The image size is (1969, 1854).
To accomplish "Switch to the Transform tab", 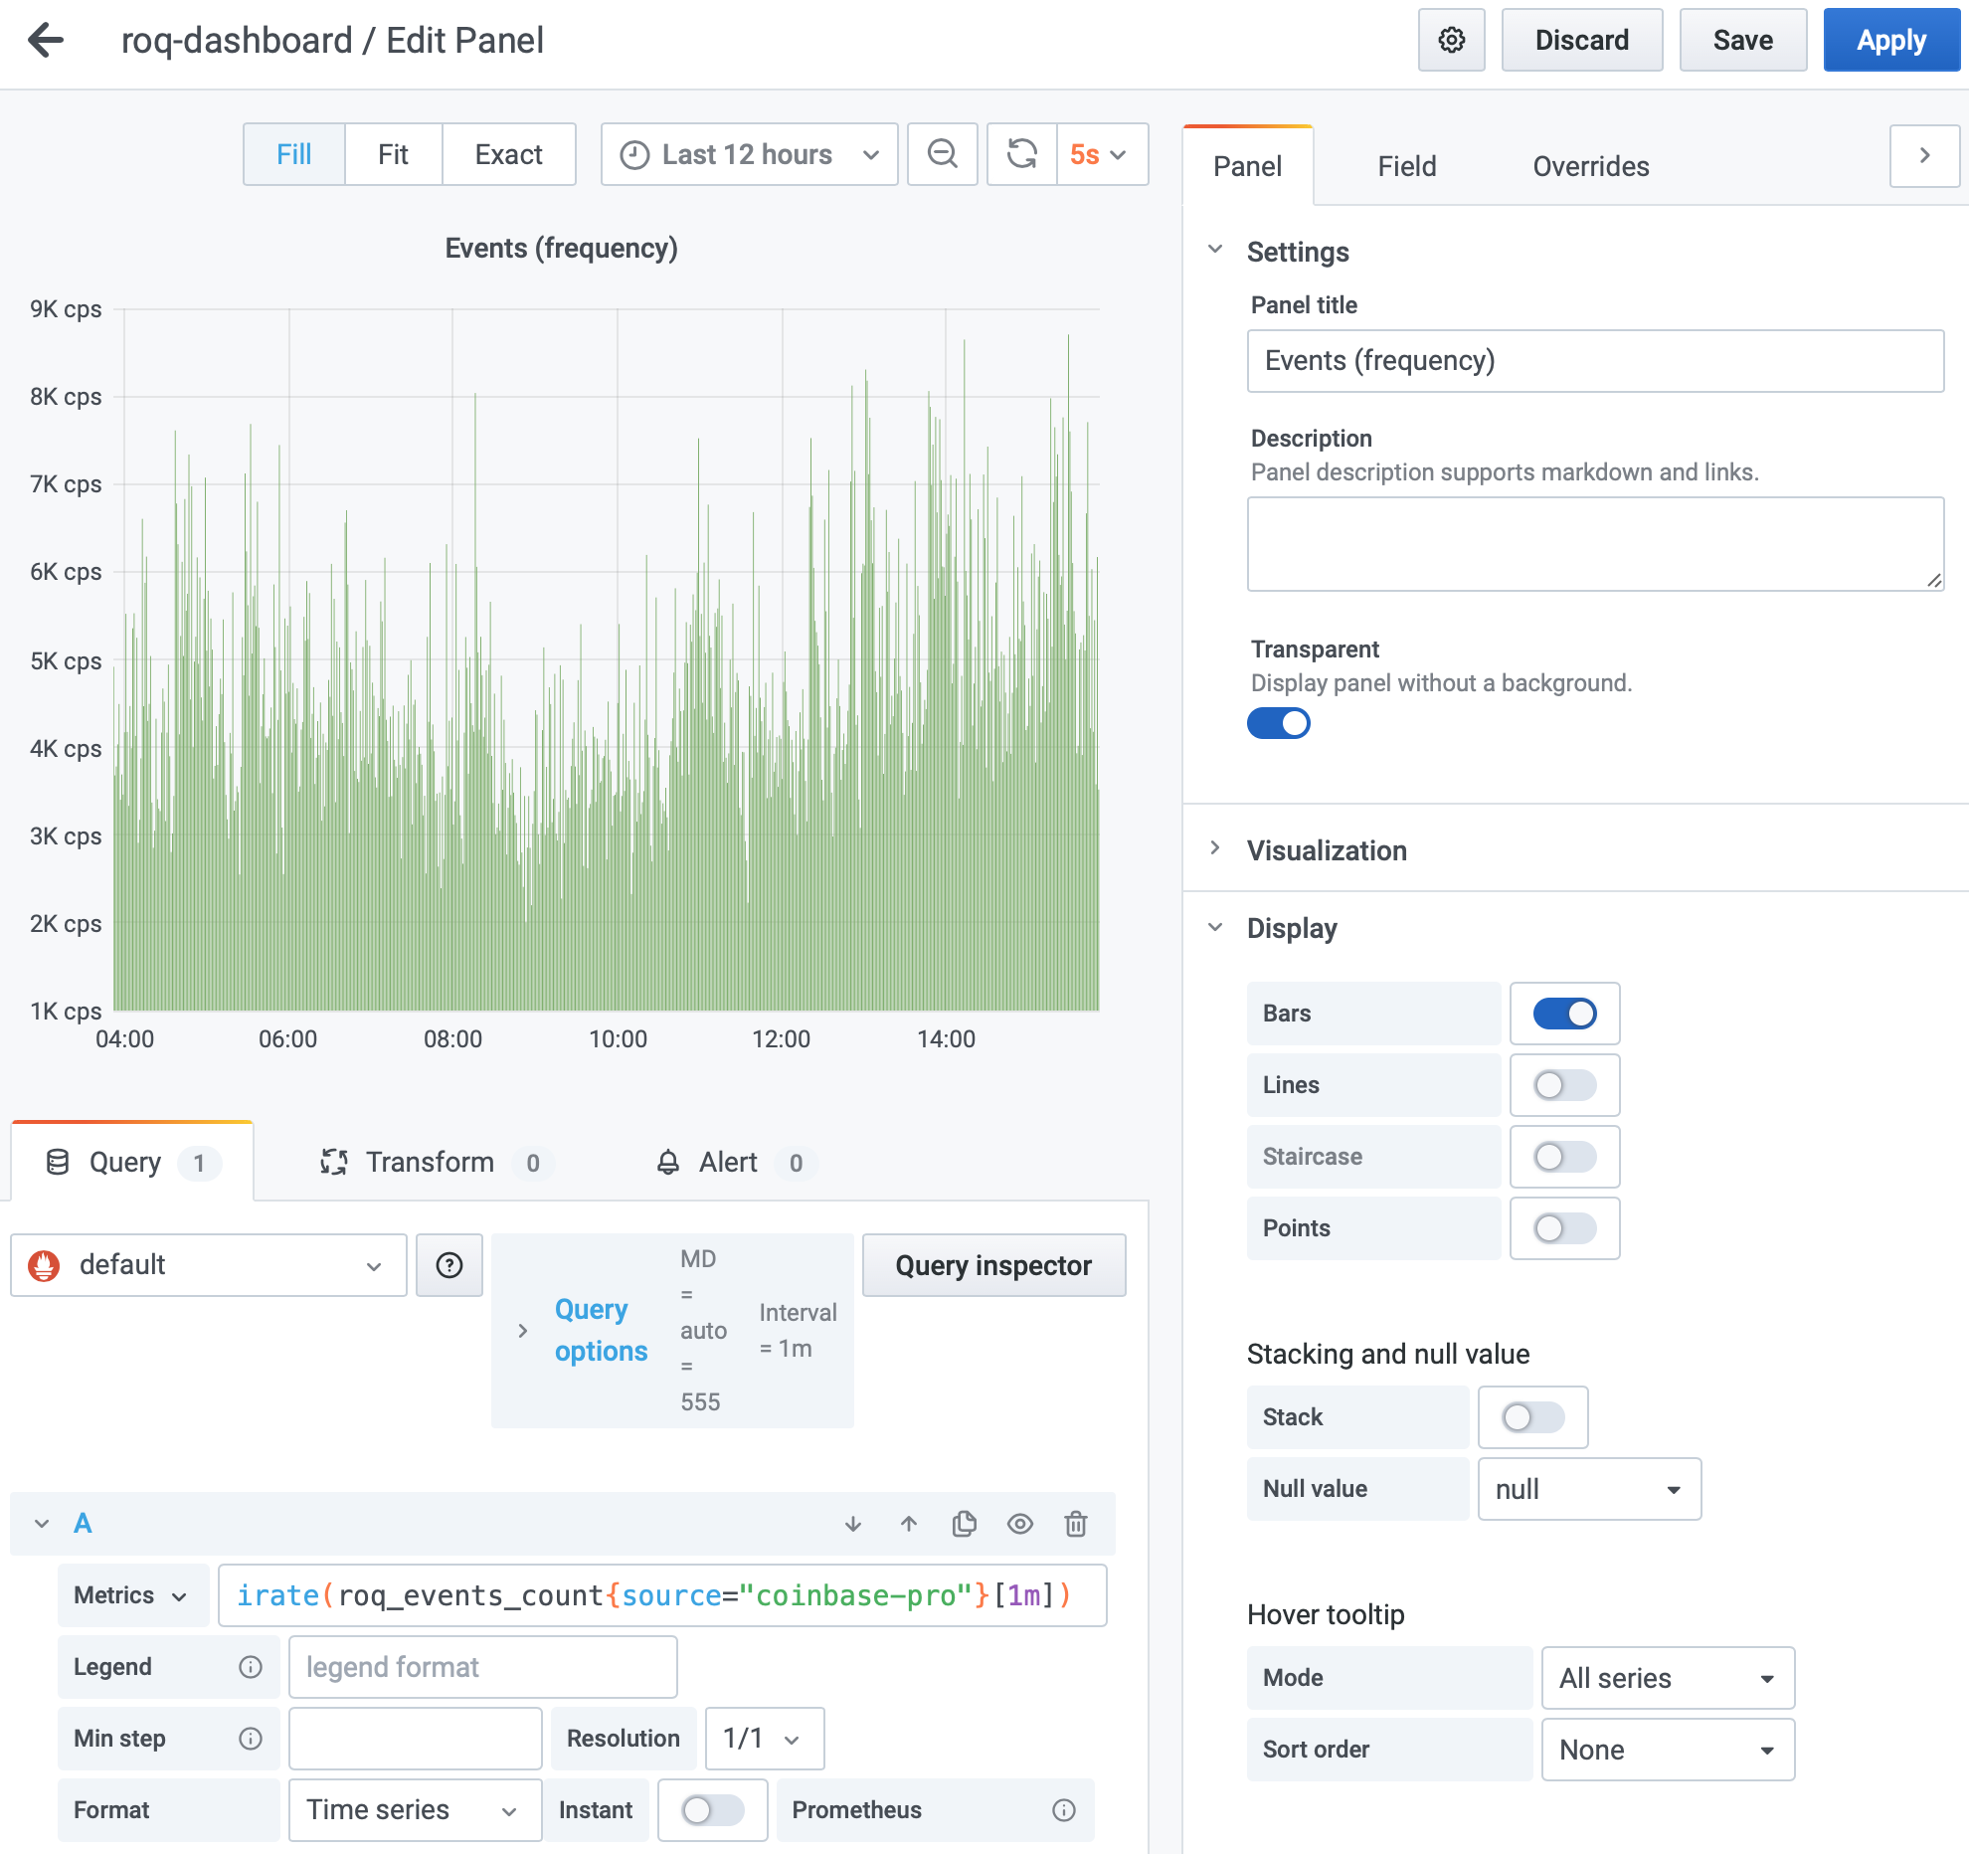I will pos(431,1163).
